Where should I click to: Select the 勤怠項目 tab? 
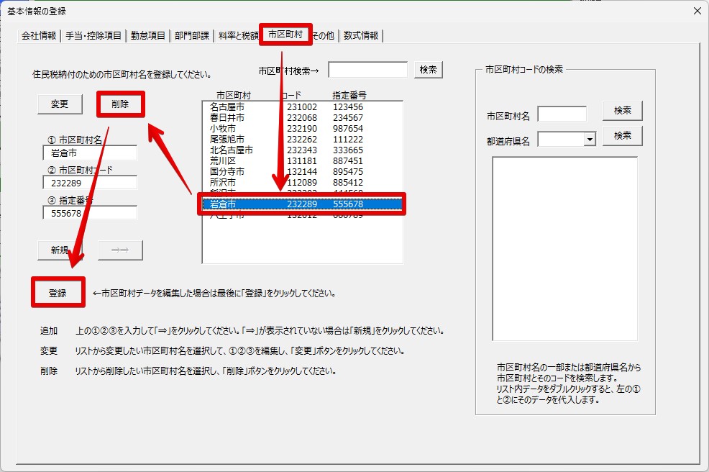coord(148,35)
